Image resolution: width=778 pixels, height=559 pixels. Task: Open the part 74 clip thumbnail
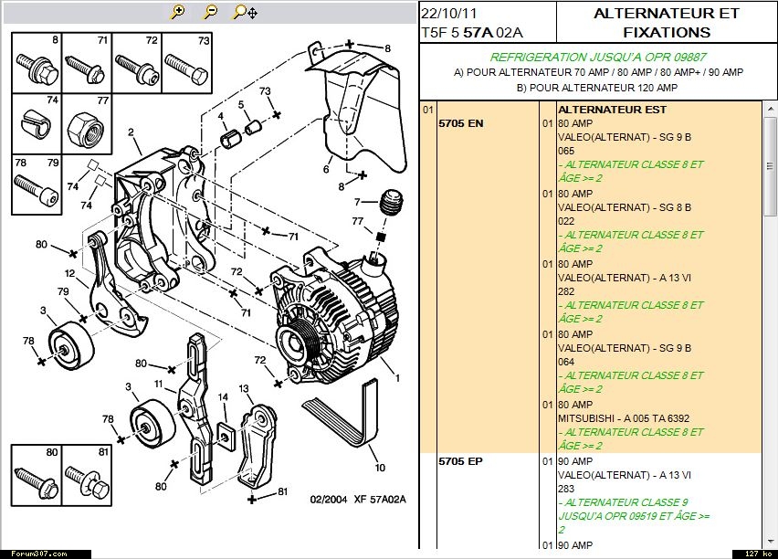[x=37, y=122]
